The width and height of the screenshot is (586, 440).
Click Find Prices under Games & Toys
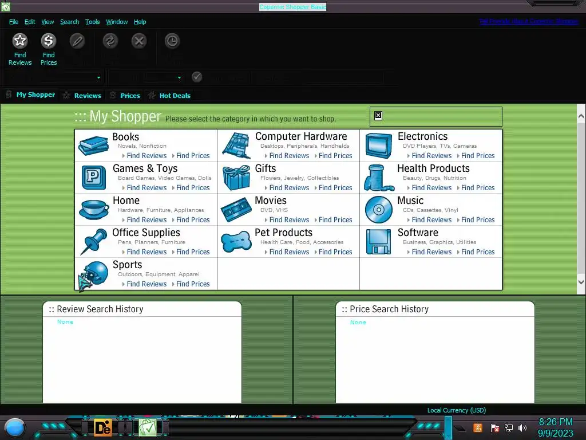[x=193, y=188]
